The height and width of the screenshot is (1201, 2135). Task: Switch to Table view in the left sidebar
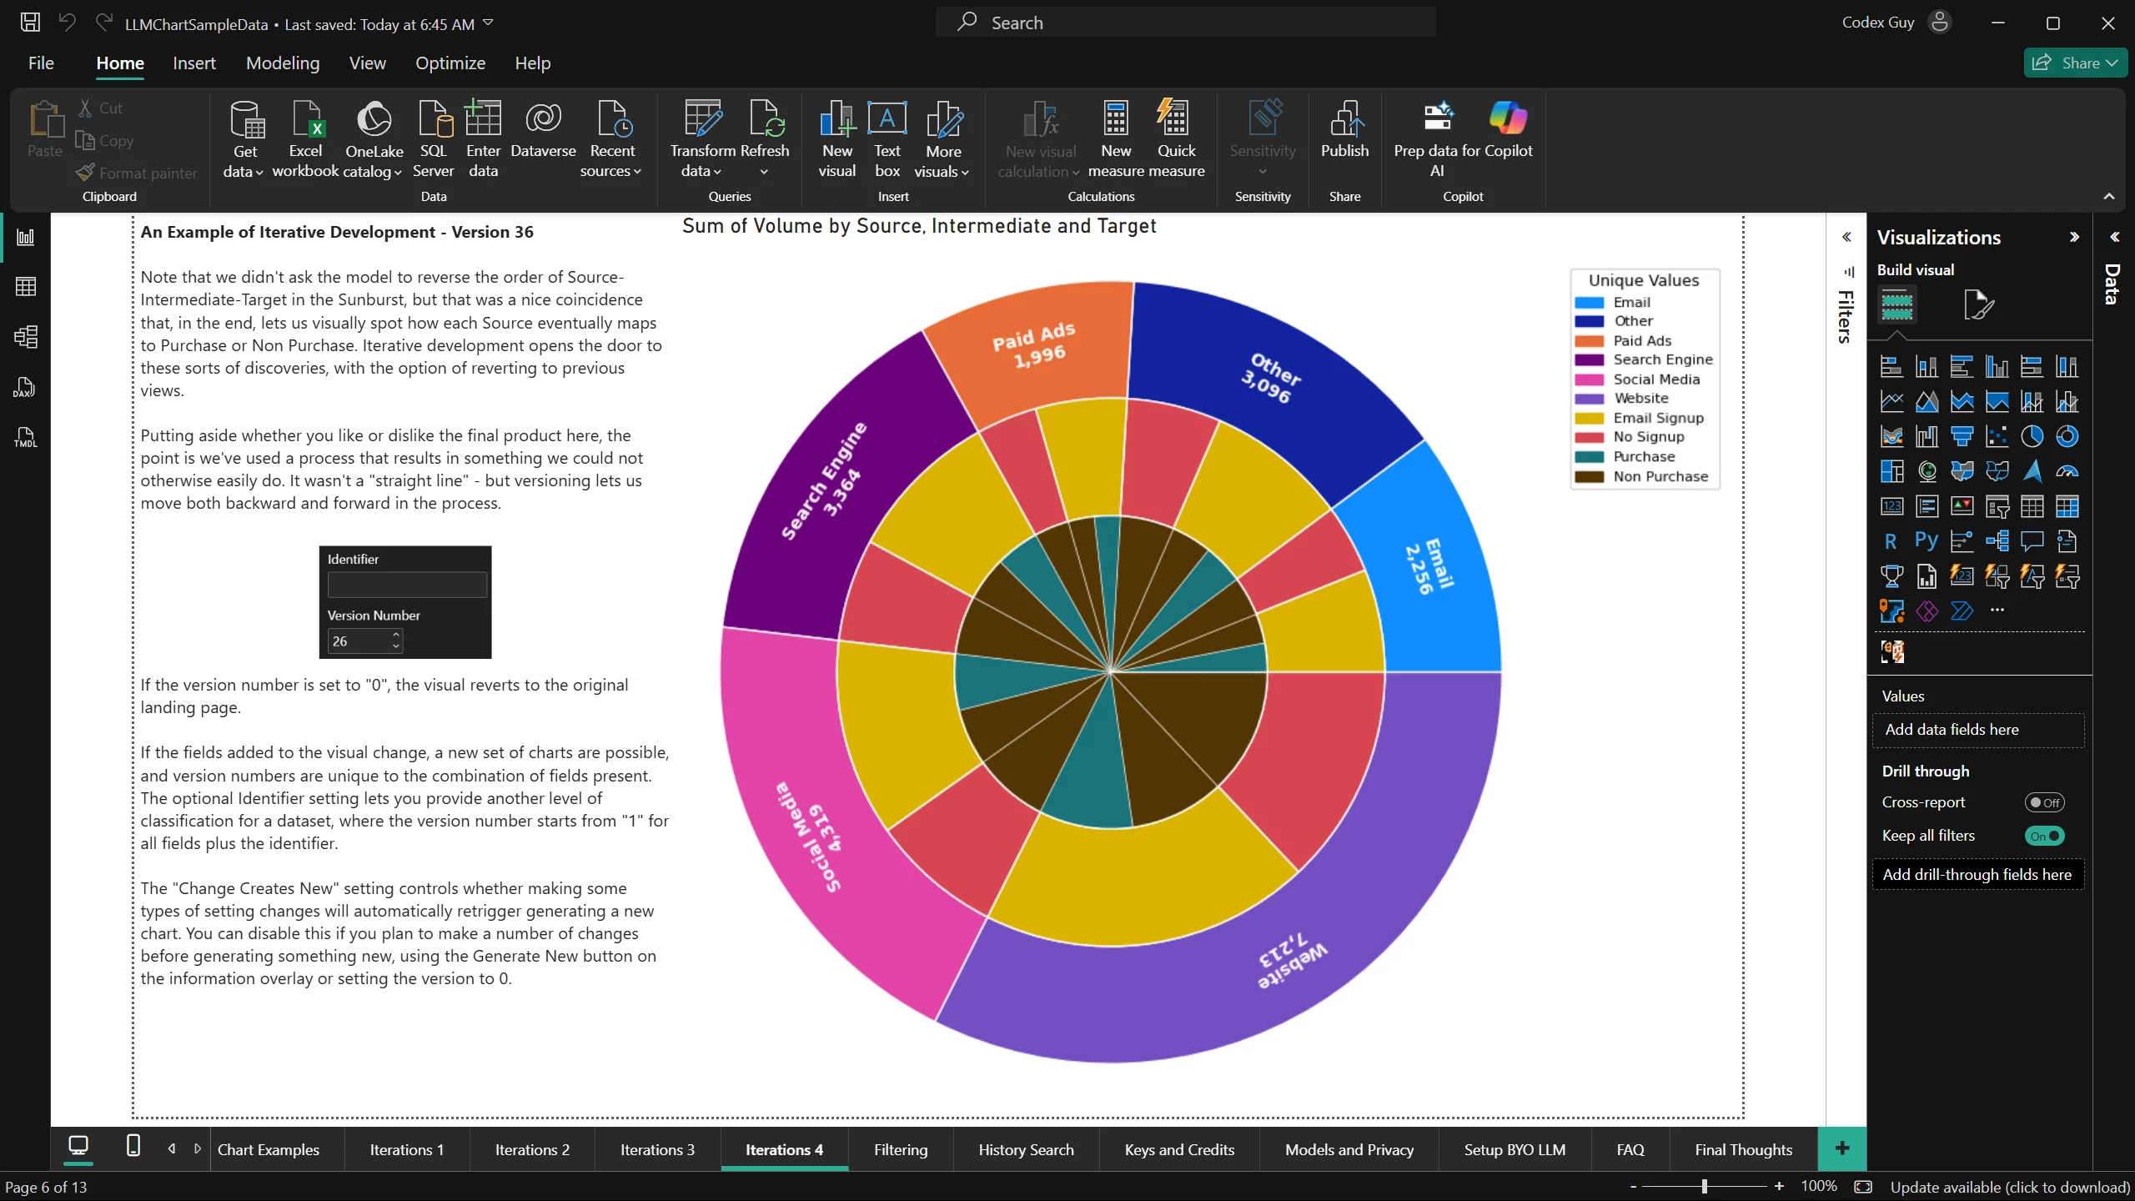[26, 287]
